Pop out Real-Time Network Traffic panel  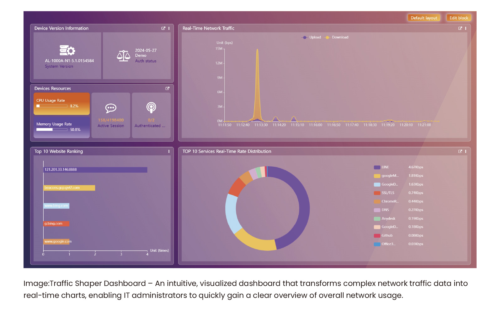pos(460,28)
